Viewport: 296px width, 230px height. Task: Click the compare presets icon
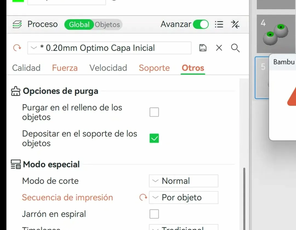point(235,24)
